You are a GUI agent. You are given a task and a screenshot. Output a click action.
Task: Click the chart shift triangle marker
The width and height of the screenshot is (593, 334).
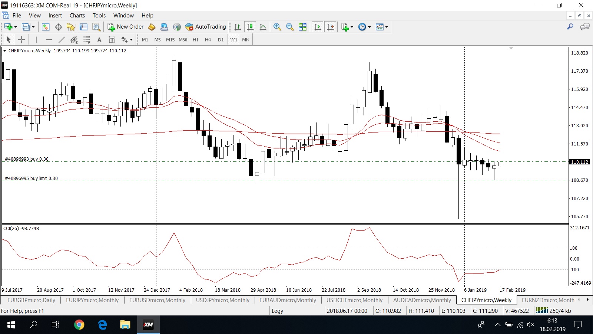click(511, 48)
